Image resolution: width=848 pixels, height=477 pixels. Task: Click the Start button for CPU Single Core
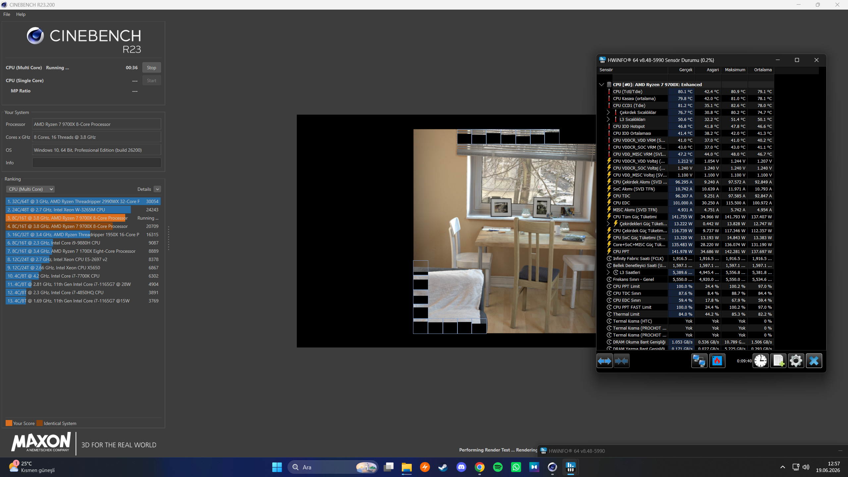click(x=151, y=80)
